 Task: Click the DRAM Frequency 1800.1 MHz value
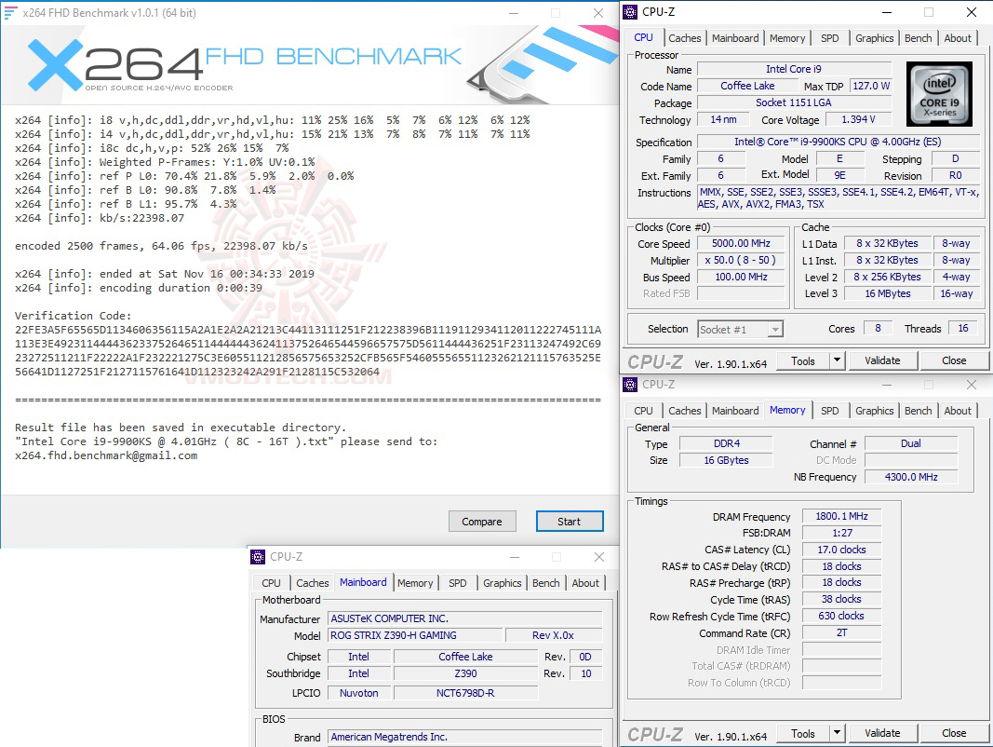[841, 516]
